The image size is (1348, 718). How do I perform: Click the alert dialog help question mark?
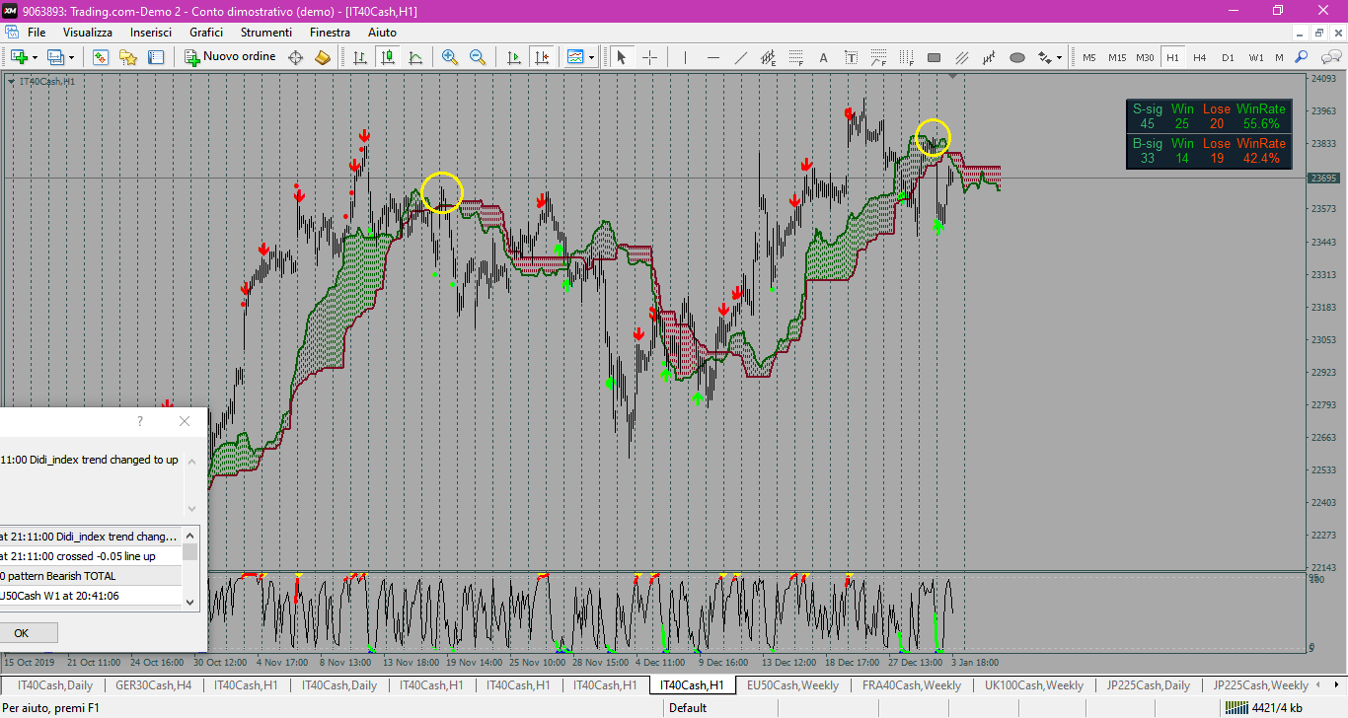pyautogui.click(x=140, y=421)
